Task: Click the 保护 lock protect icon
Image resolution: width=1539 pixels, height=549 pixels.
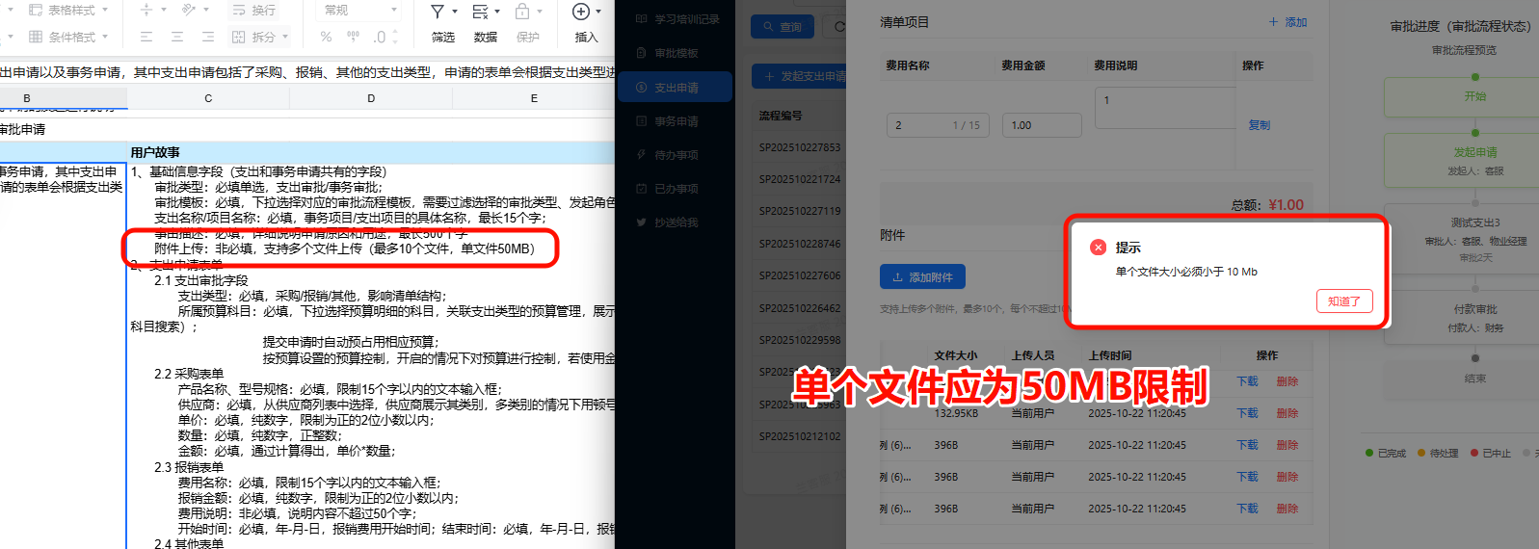Action: point(522,12)
